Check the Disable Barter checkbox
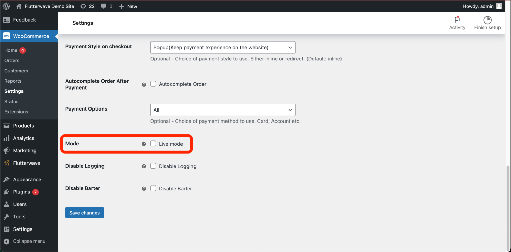Viewport: 511px width, 252px height. [153, 188]
